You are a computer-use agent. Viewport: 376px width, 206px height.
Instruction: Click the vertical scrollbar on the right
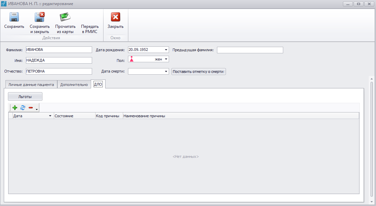pyautogui.click(x=372, y=138)
